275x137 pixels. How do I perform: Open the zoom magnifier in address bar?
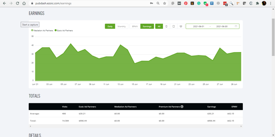pyautogui.click(x=158, y=3)
